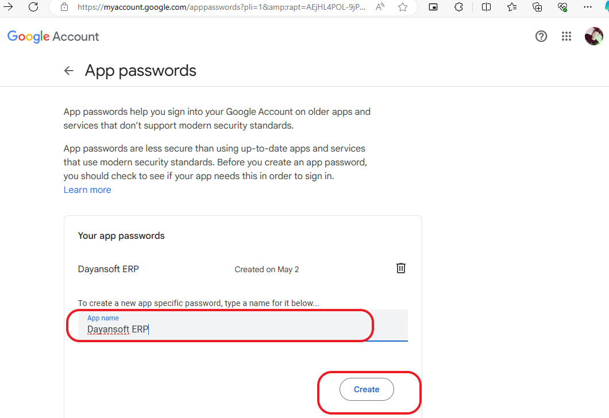Open the browser Extensions puzzle icon
Viewport: 609px width, 418px height.
(458, 6)
